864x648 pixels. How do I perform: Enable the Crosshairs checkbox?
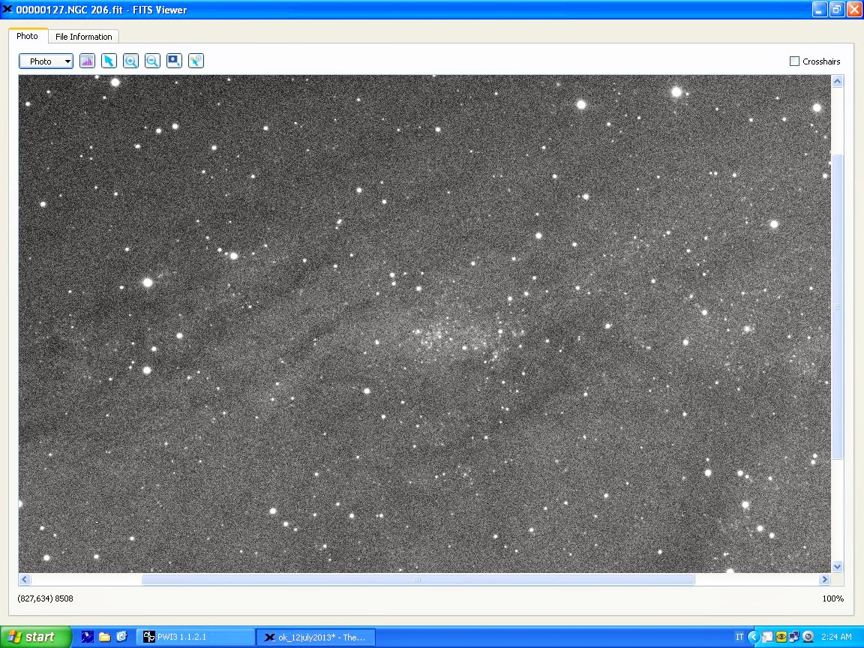[x=794, y=61]
